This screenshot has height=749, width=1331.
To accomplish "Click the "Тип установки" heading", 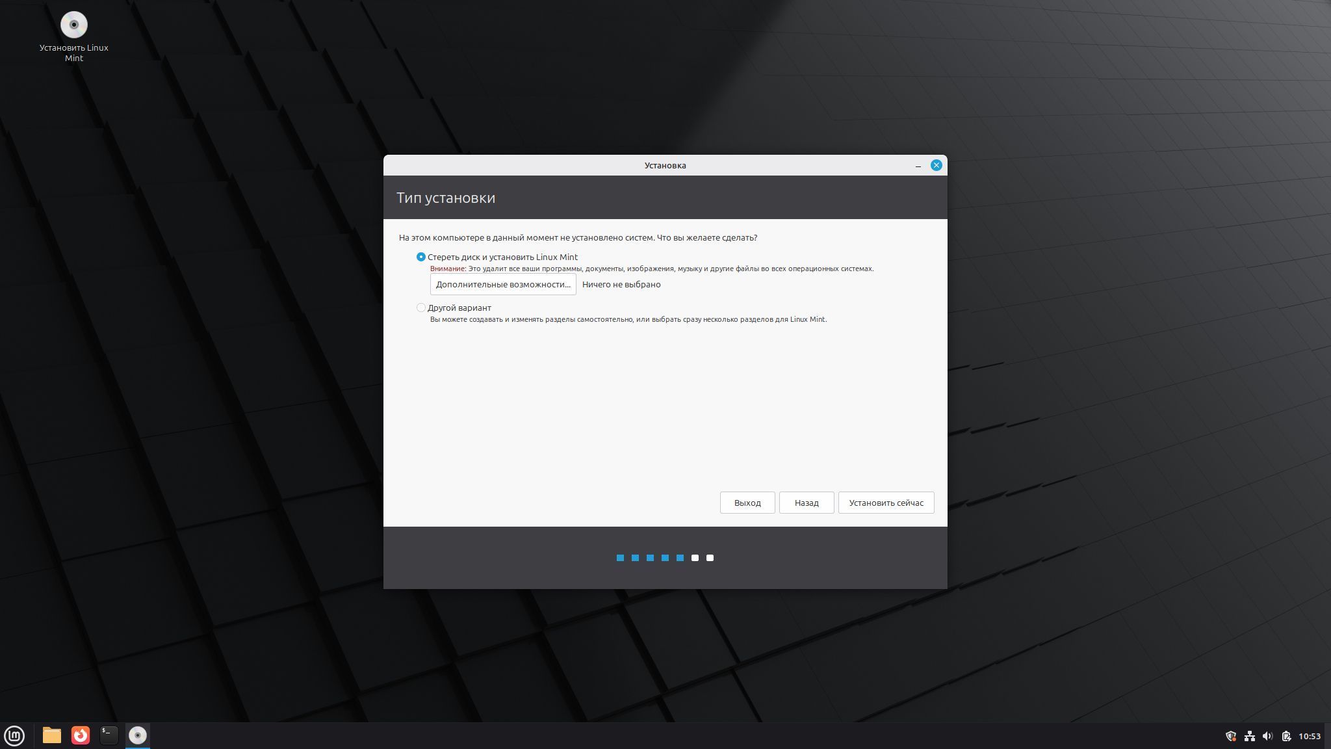I will (446, 198).
